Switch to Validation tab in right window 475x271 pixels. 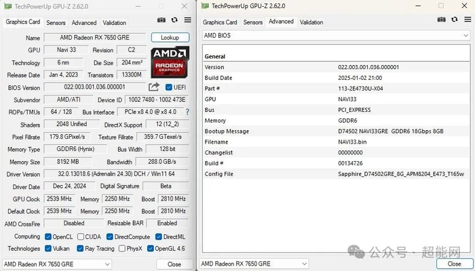click(x=311, y=22)
